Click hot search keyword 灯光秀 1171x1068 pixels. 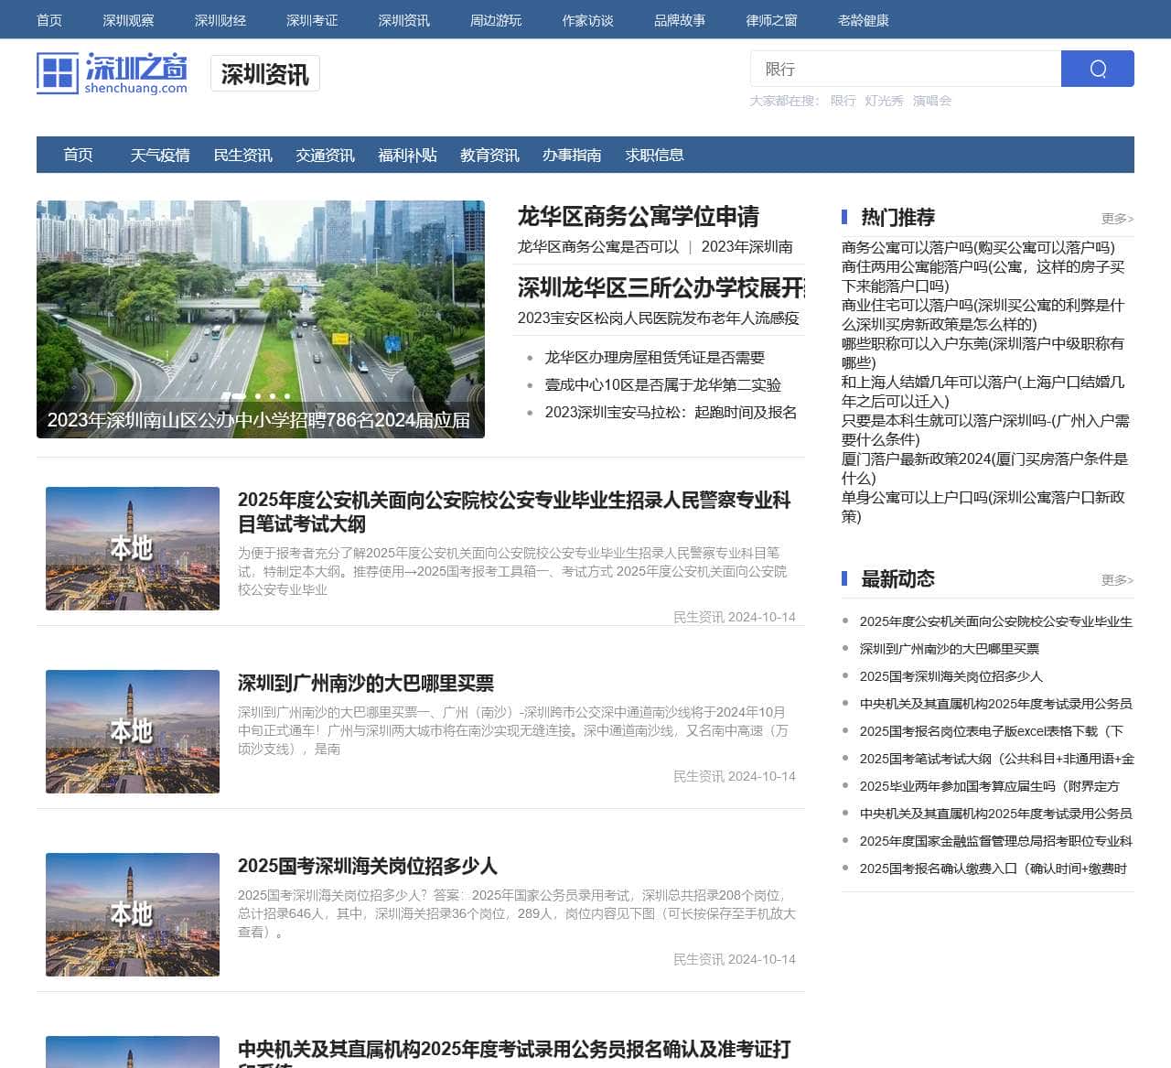pos(886,101)
